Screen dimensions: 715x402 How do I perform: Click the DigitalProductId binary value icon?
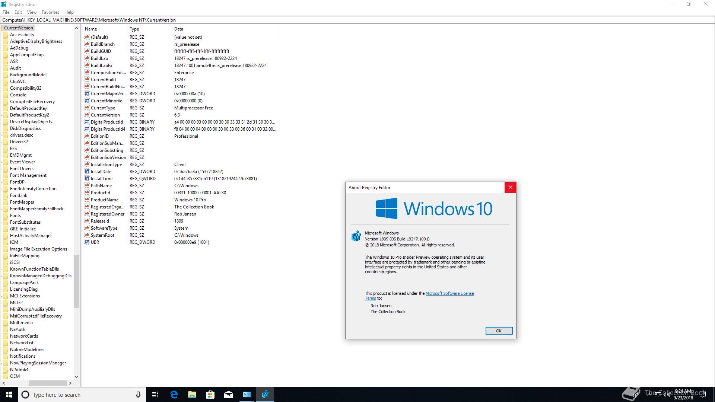[87, 122]
